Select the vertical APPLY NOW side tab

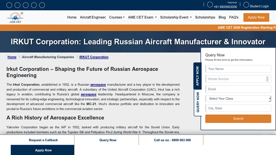click(x=197, y=76)
